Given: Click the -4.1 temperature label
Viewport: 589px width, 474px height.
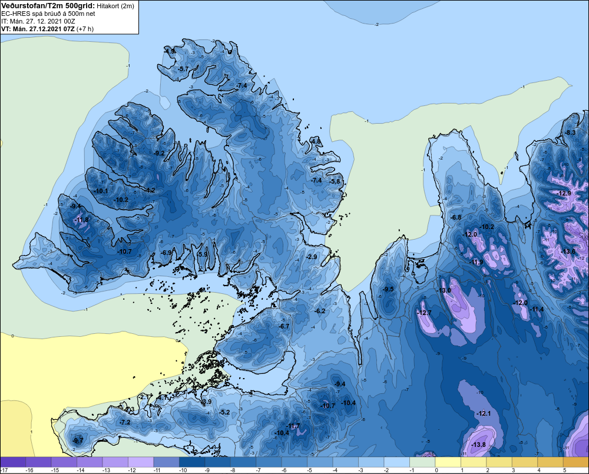Looking at the screenshot, I should pos(162,397).
